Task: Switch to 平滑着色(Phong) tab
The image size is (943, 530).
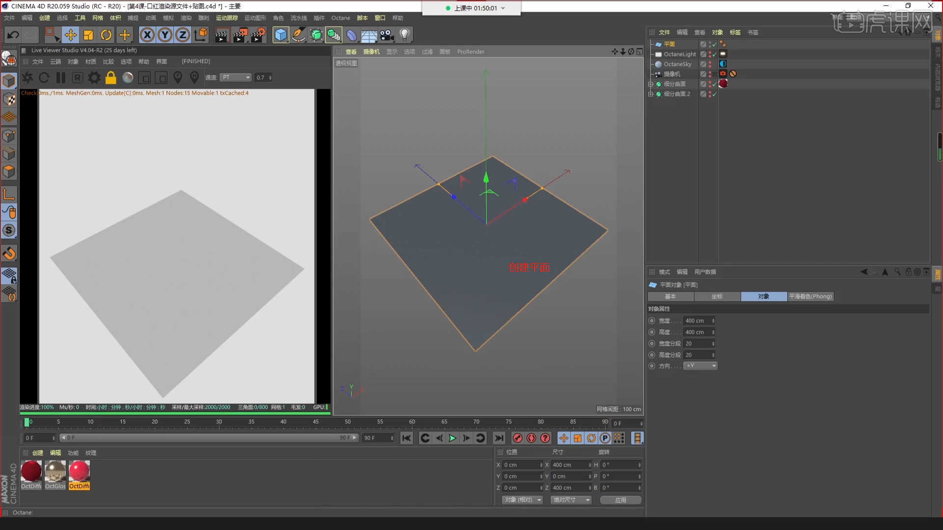Action: [810, 296]
